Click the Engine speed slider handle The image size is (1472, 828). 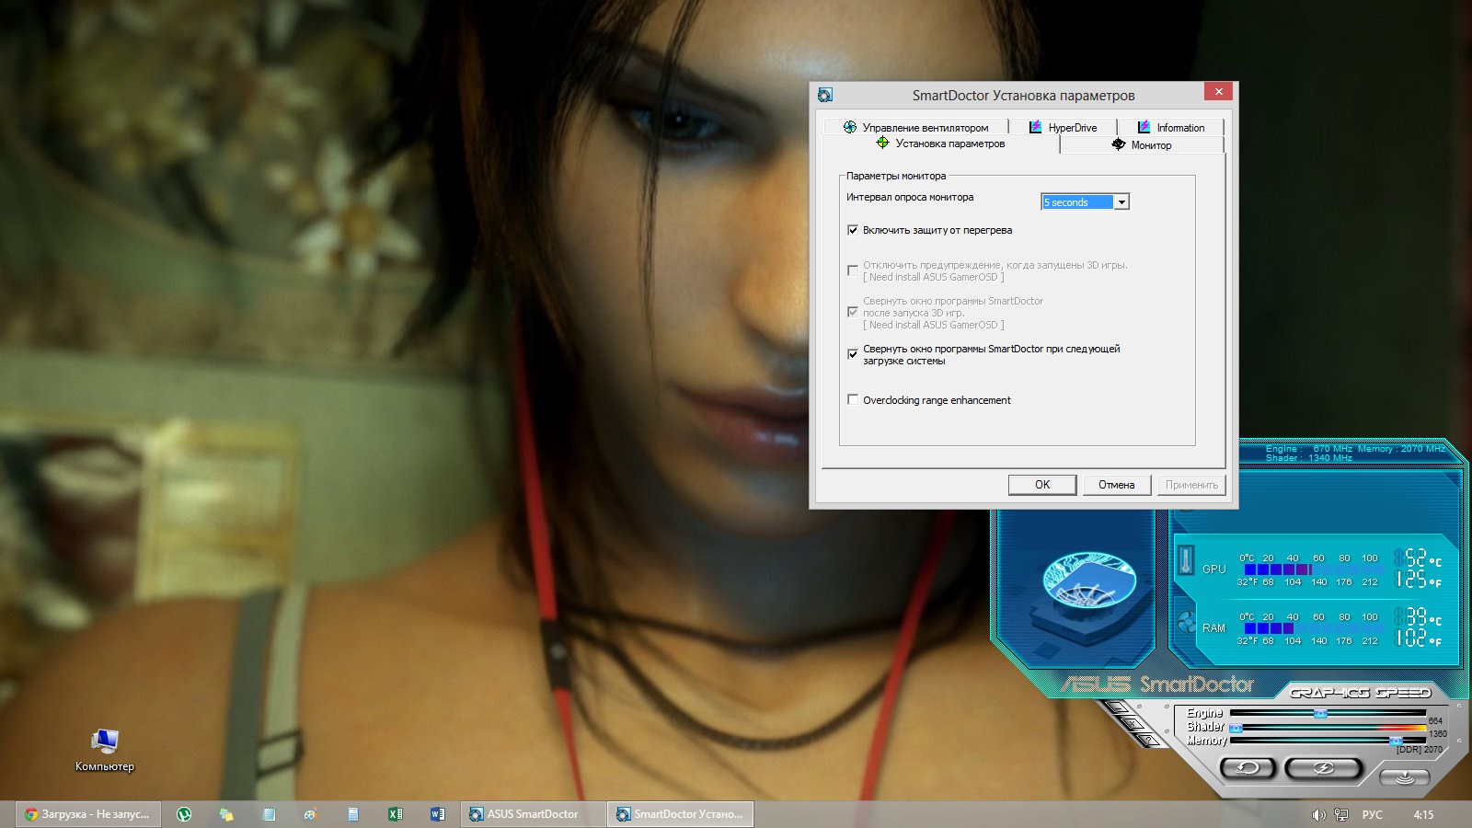pyautogui.click(x=1320, y=713)
